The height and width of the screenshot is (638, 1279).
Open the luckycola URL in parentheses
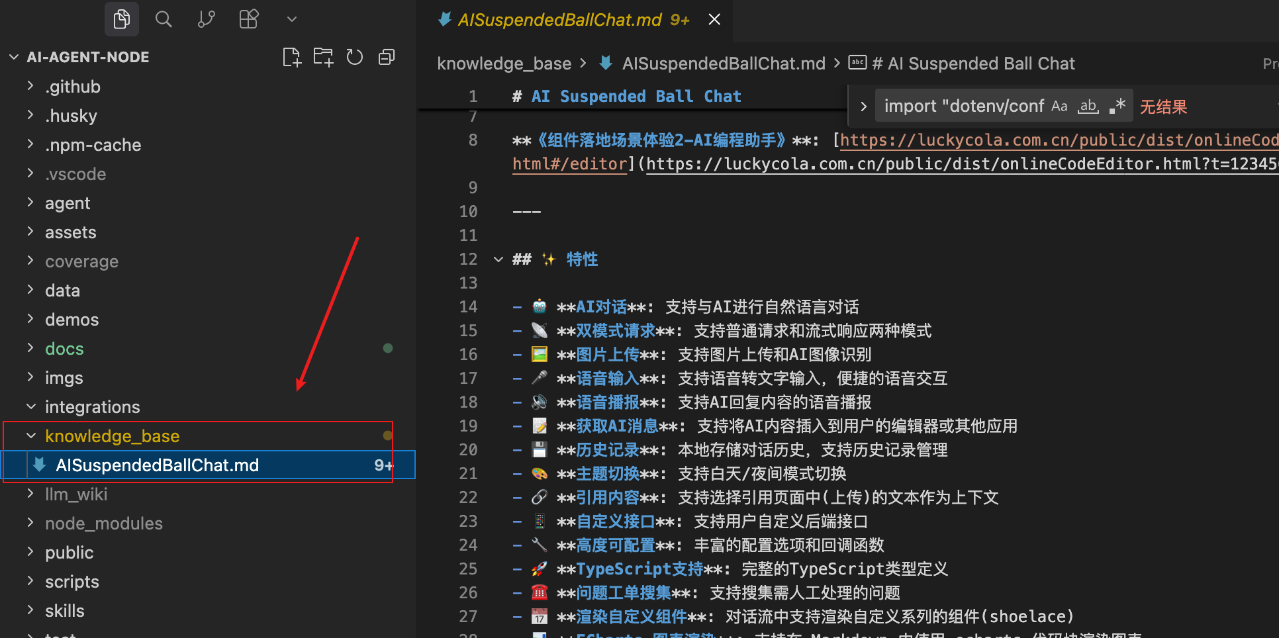click(962, 164)
